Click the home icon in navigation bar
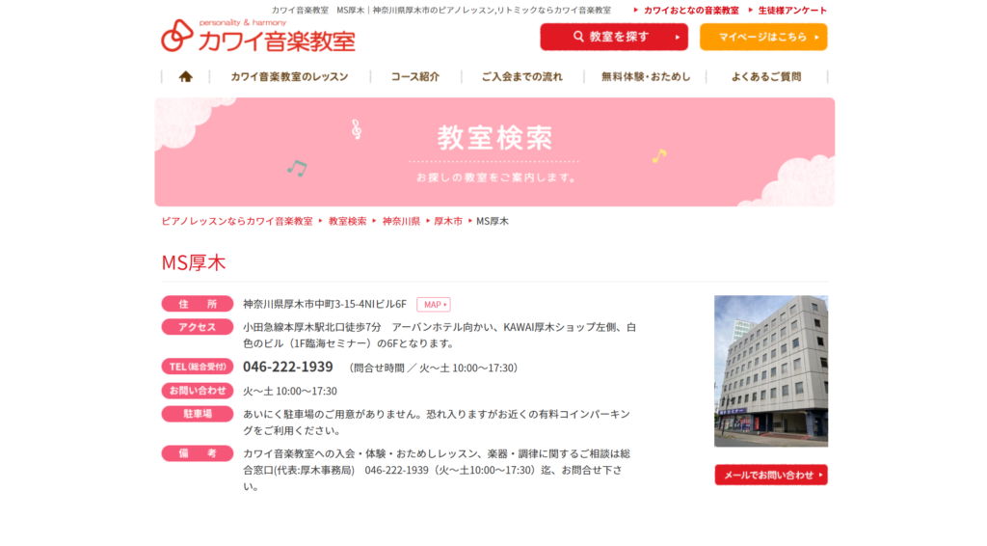 coord(185,77)
